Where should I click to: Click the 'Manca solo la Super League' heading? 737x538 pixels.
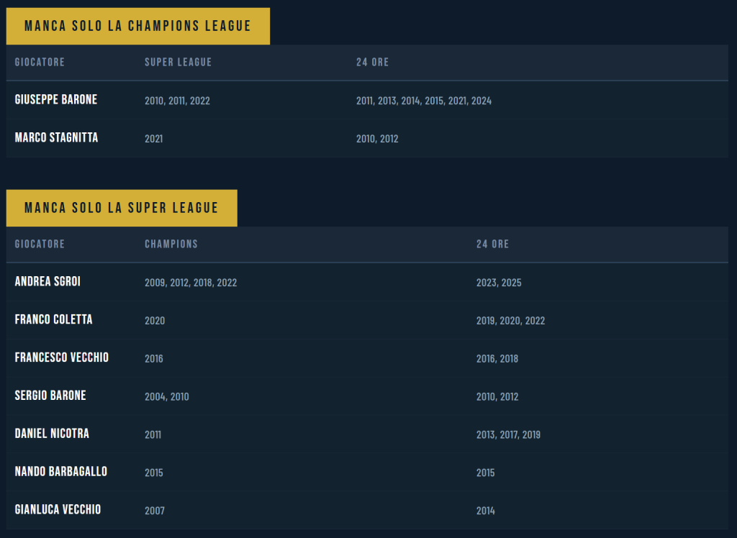pyautogui.click(x=121, y=209)
